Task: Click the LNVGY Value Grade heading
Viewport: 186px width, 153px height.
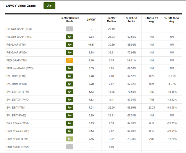Action: point(21,6)
